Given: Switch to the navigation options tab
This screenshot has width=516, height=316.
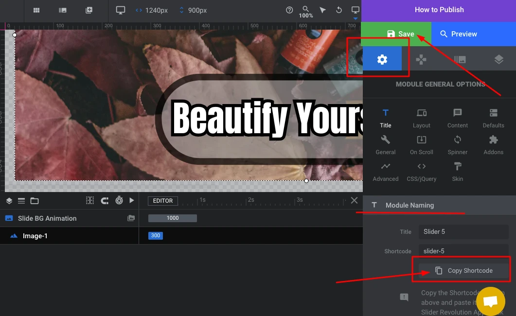Looking at the screenshot, I should click(421, 59).
